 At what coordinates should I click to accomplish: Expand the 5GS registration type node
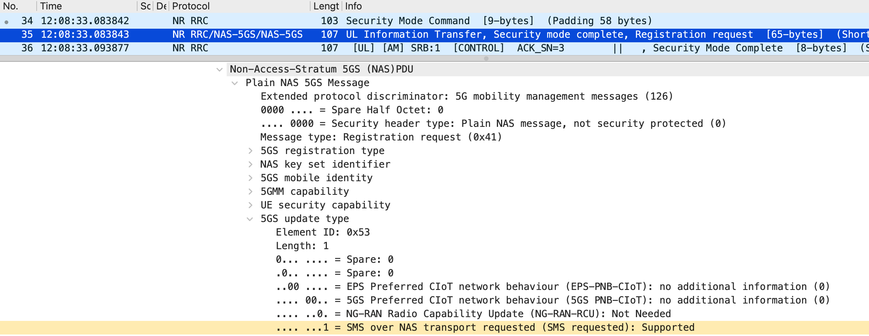pos(250,151)
